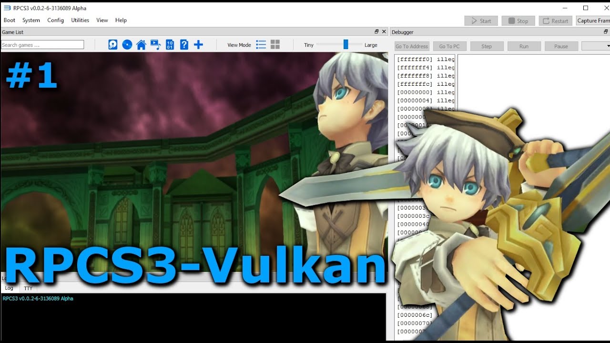Click the View Mode label

click(x=239, y=45)
